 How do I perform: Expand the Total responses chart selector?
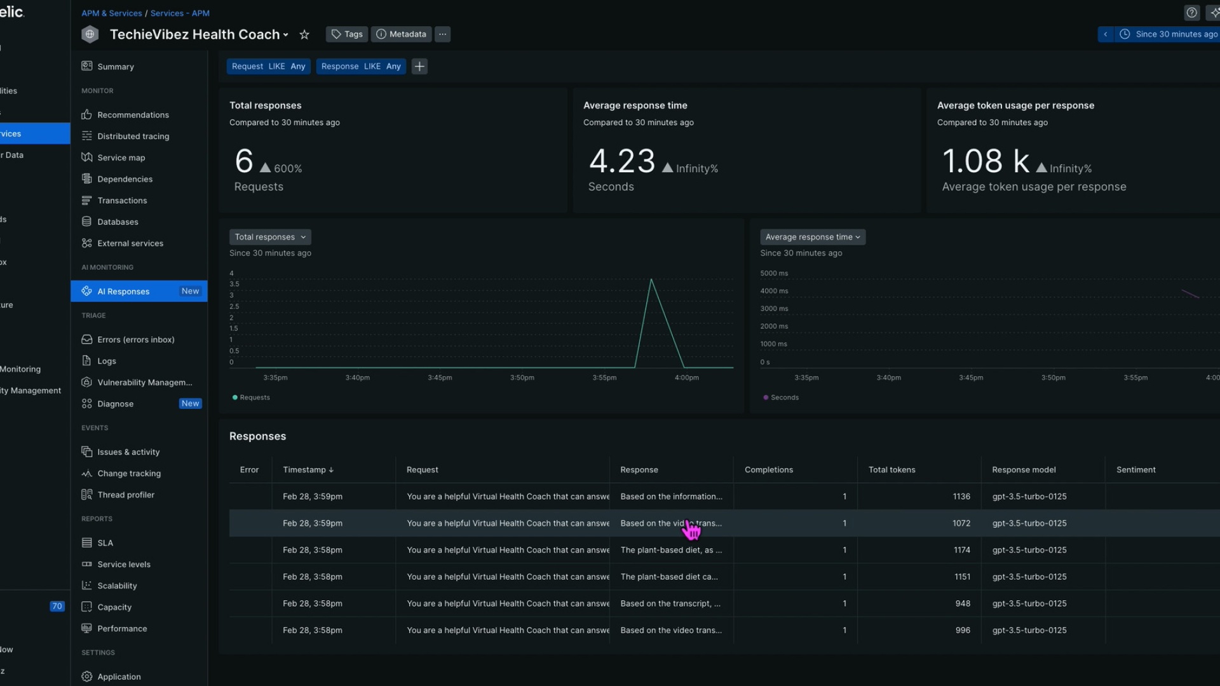coord(270,237)
